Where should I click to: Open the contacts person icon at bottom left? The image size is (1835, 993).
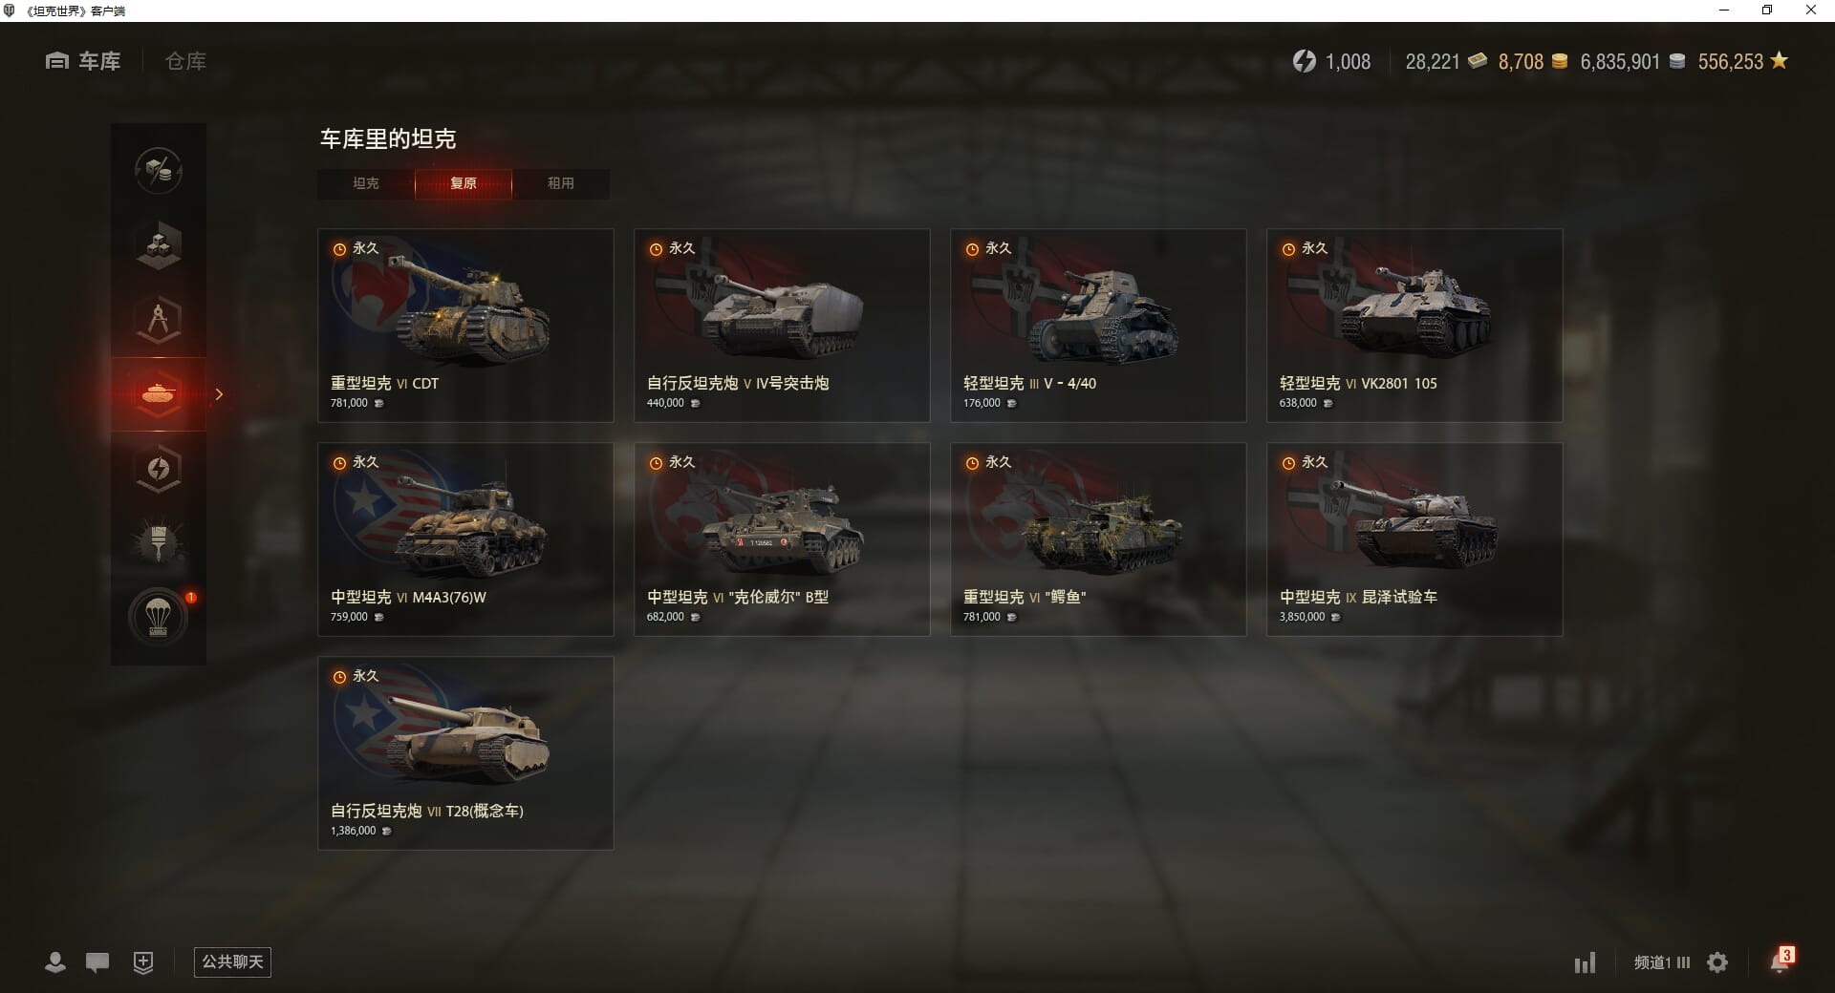(x=55, y=961)
